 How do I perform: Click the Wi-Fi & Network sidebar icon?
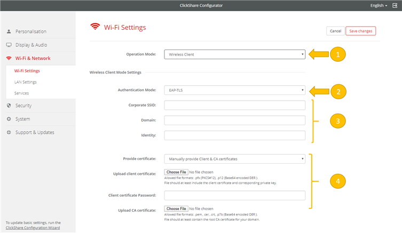point(9,58)
